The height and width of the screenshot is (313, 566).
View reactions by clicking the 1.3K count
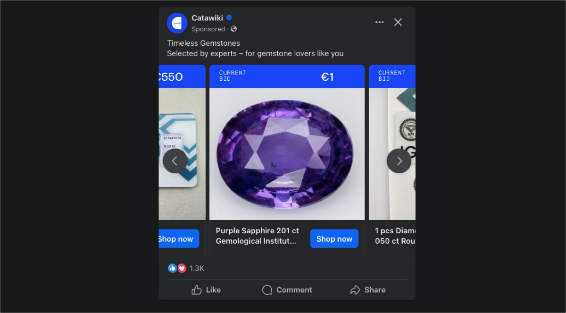click(196, 268)
